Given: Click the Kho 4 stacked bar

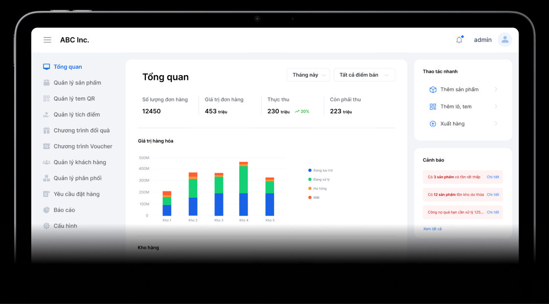Looking at the screenshot, I should click(244, 190).
